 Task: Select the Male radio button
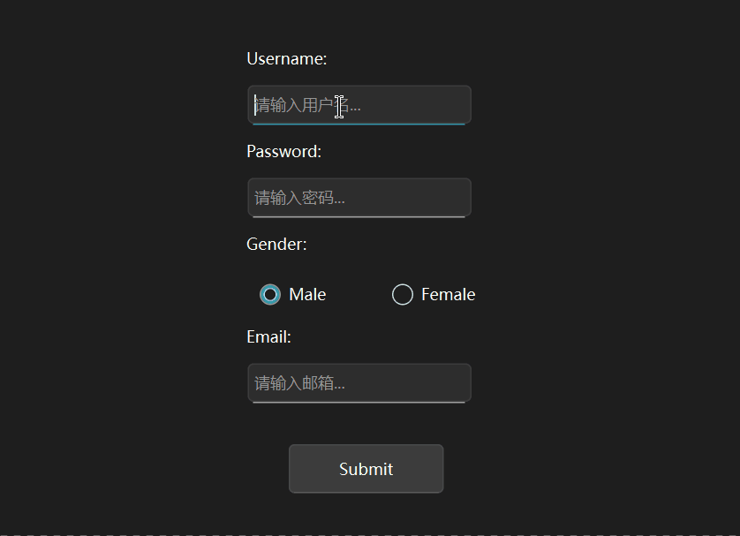pyautogui.click(x=270, y=295)
